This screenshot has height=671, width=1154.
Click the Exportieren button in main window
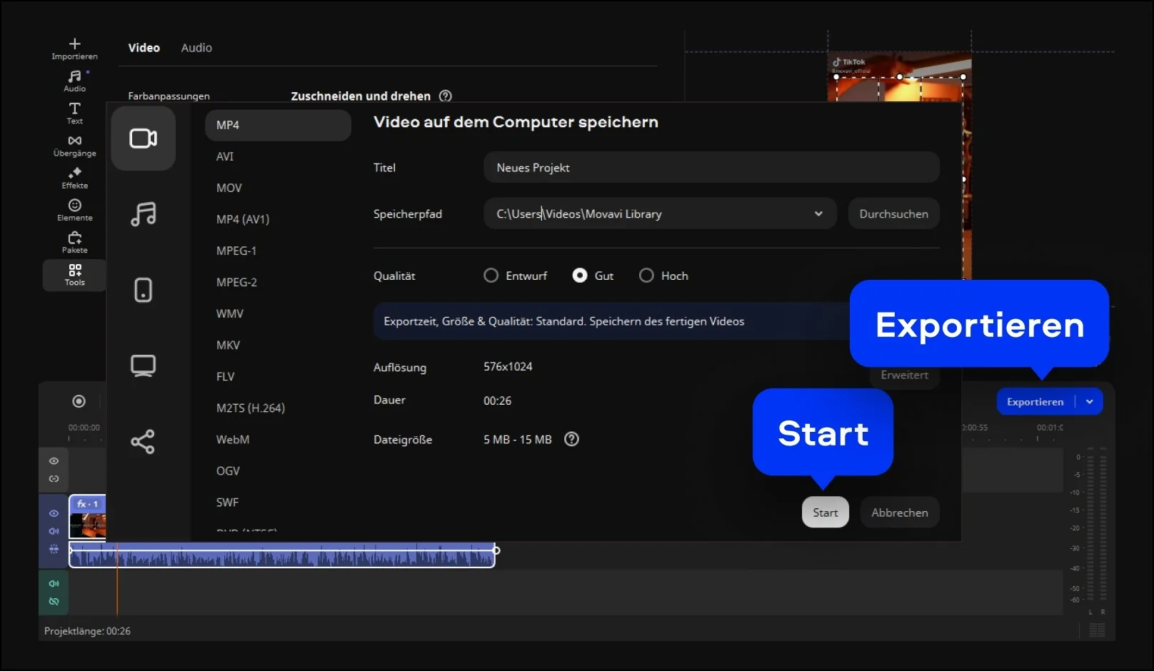pyautogui.click(x=1035, y=402)
